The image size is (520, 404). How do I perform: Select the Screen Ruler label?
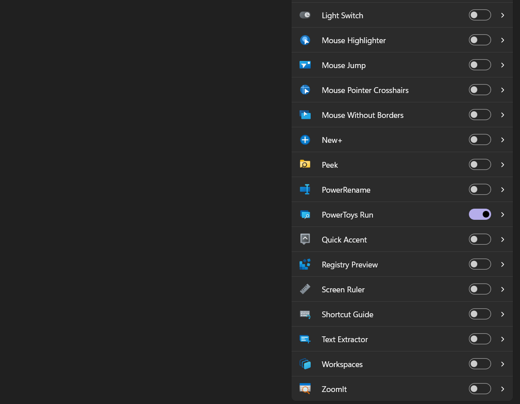pyautogui.click(x=343, y=290)
